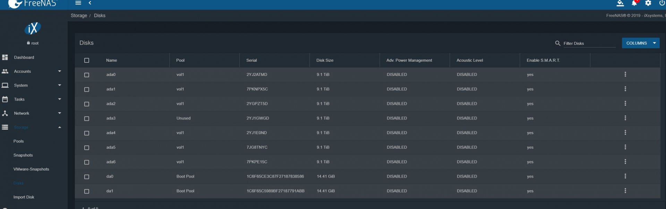
Task: Open options menu for ada6 row
Action: 625,162
